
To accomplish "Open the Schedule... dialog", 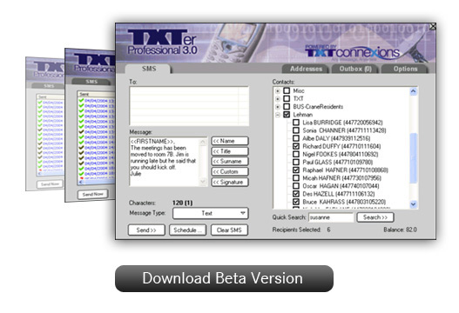I will pos(187,230).
